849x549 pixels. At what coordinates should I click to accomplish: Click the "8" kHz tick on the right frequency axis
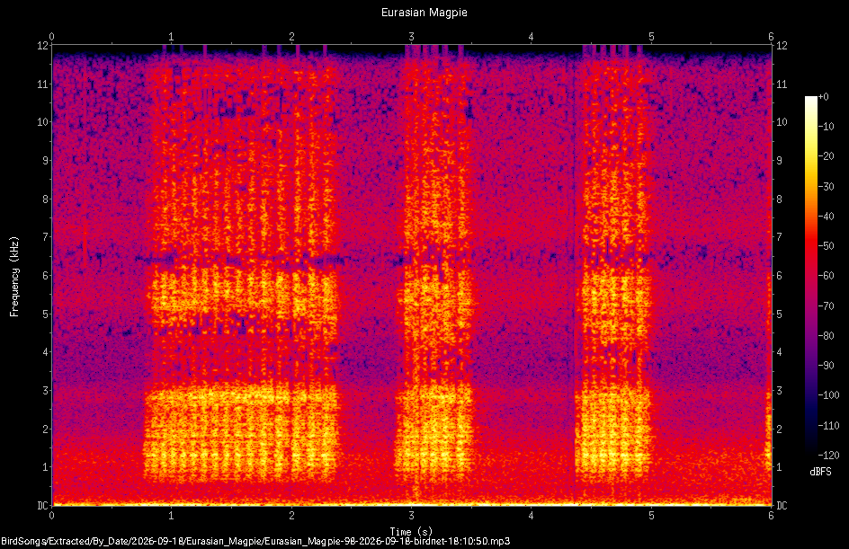tap(780, 199)
